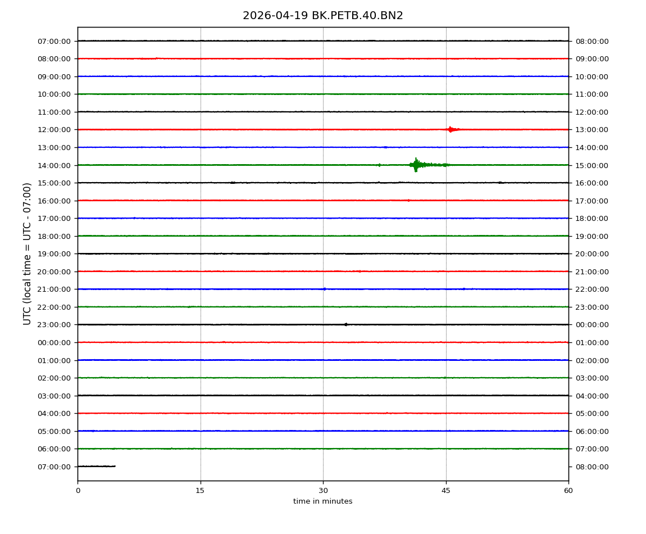646x534 pixels.
Task: Select the left-axis 21:00:00 time label
Action: click(54, 289)
